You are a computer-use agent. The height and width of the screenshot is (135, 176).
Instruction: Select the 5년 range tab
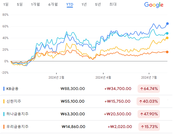[x=98, y=4]
